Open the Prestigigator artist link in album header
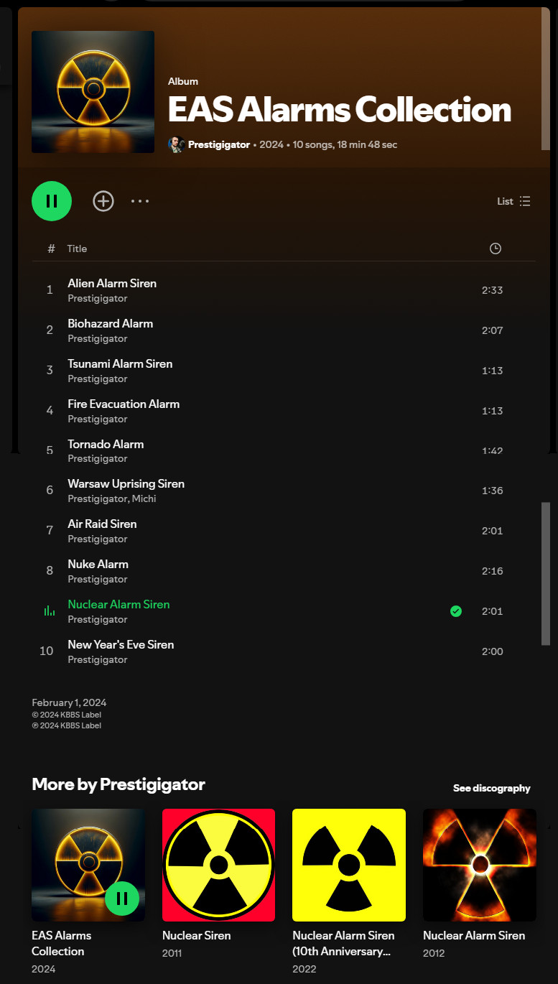This screenshot has width=558, height=984. click(x=219, y=144)
